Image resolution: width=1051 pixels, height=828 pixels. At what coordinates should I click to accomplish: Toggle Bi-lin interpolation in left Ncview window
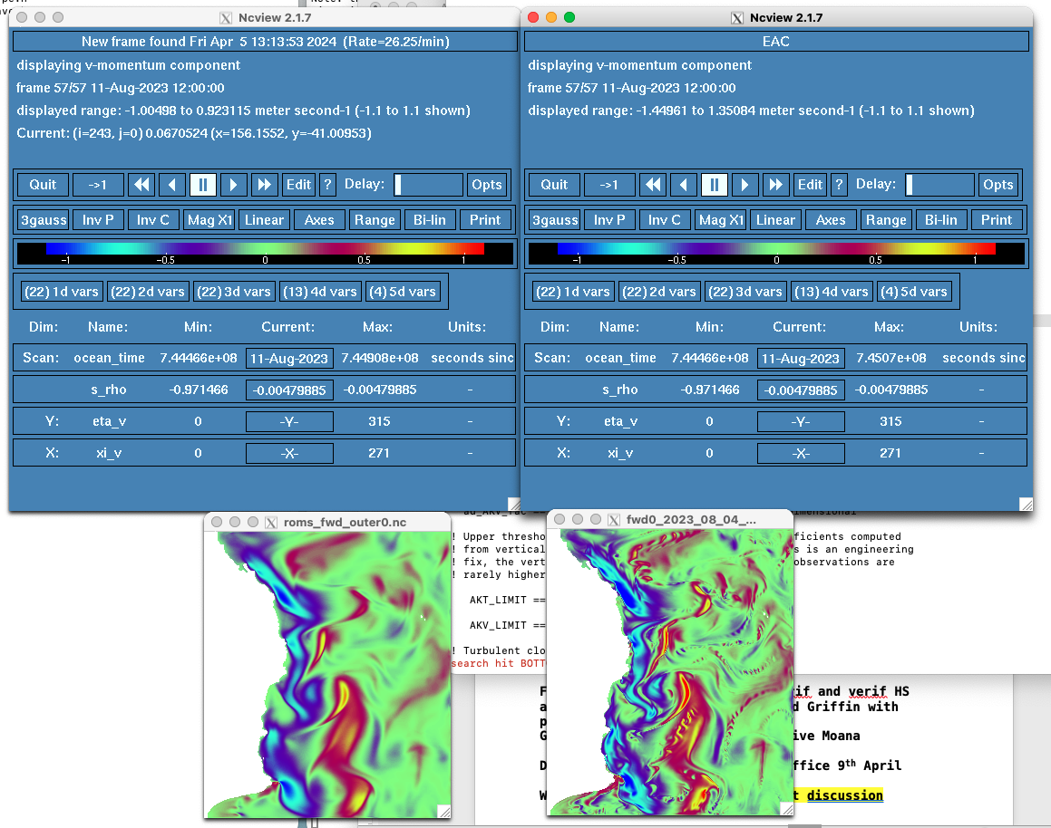(428, 220)
